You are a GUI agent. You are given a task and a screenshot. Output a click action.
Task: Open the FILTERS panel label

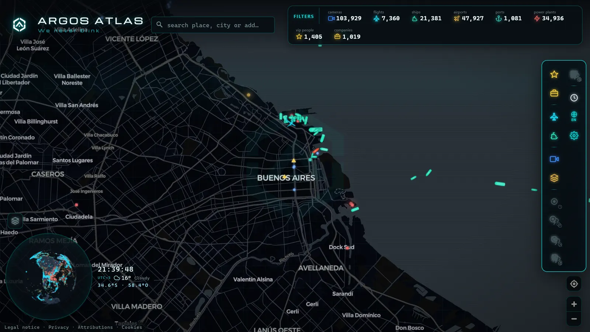click(x=303, y=17)
